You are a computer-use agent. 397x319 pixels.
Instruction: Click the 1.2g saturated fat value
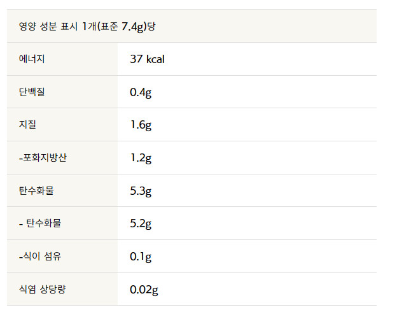click(140, 158)
